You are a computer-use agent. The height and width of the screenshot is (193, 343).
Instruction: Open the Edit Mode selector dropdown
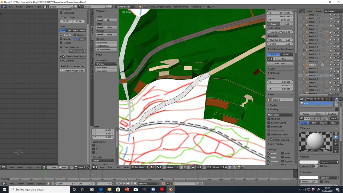(139, 167)
